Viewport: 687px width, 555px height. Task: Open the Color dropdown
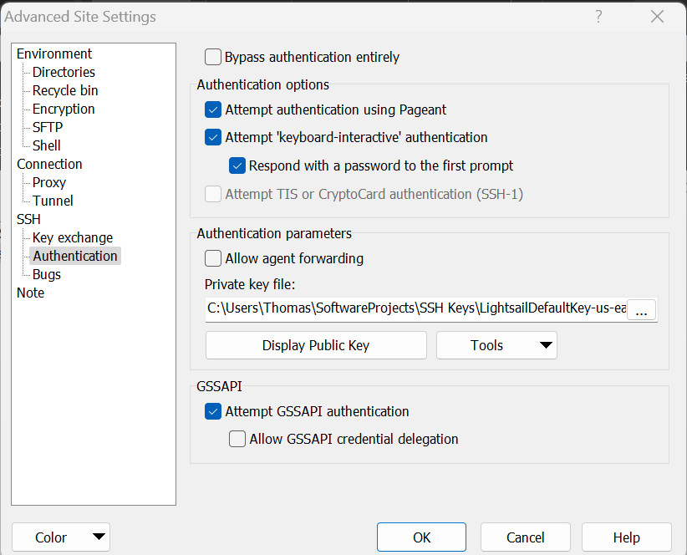(60, 537)
